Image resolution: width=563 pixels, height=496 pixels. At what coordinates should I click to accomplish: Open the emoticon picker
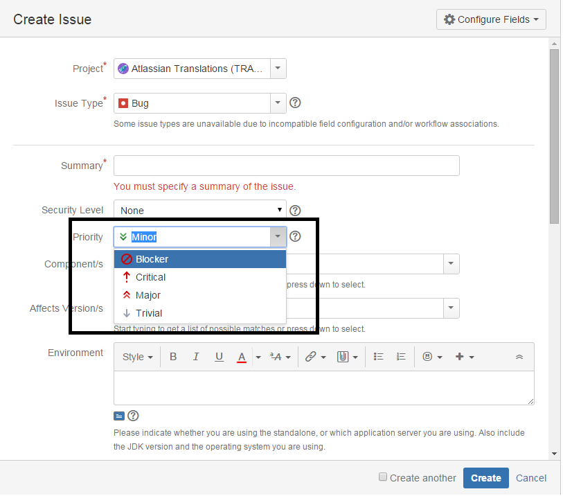pos(427,357)
